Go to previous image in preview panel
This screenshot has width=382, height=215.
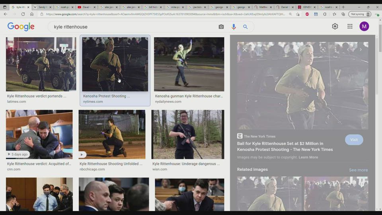(x=348, y=50)
